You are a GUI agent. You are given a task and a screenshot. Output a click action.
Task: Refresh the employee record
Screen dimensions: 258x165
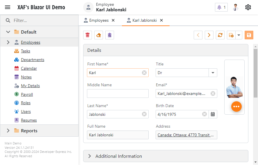point(220,35)
